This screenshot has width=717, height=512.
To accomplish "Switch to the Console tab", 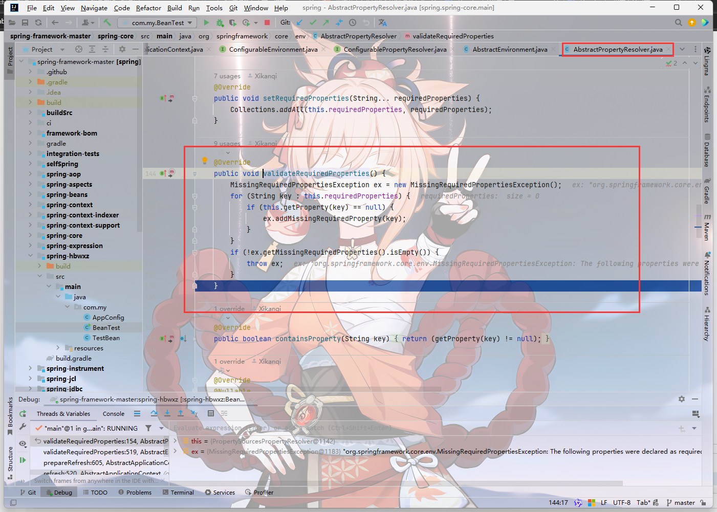I will (114, 414).
